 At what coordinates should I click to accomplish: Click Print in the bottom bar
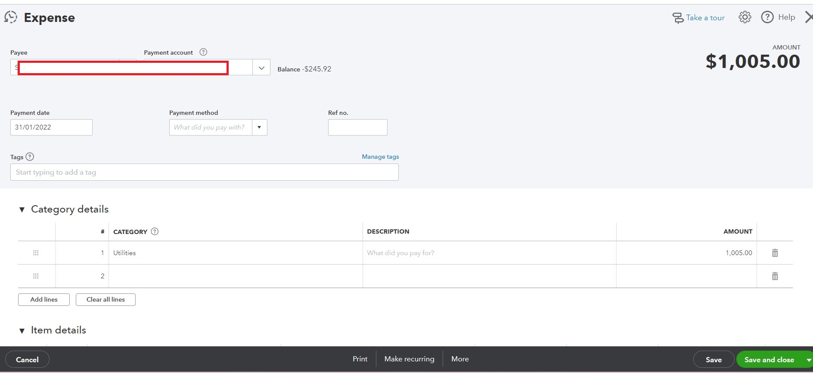pyautogui.click(x=360, y=359)
